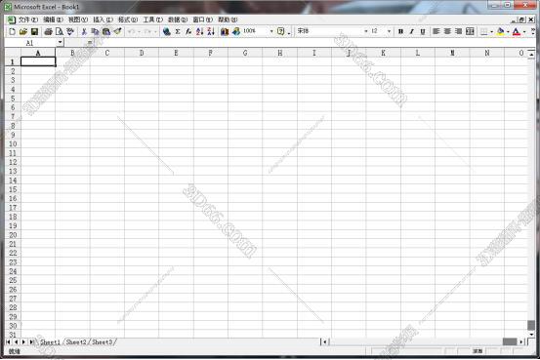Open the 帮助 (Help) menu

tap(228, 20)
